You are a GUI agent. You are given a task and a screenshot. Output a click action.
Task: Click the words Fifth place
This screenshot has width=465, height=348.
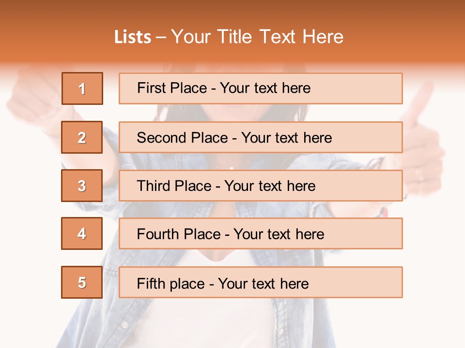[171, 284]
